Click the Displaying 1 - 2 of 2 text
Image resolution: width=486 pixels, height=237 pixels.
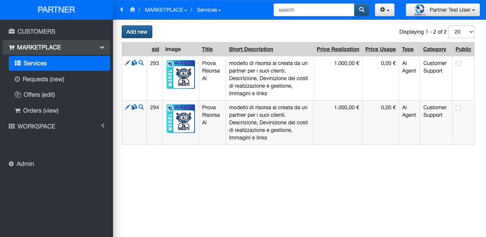coord(423,32)
